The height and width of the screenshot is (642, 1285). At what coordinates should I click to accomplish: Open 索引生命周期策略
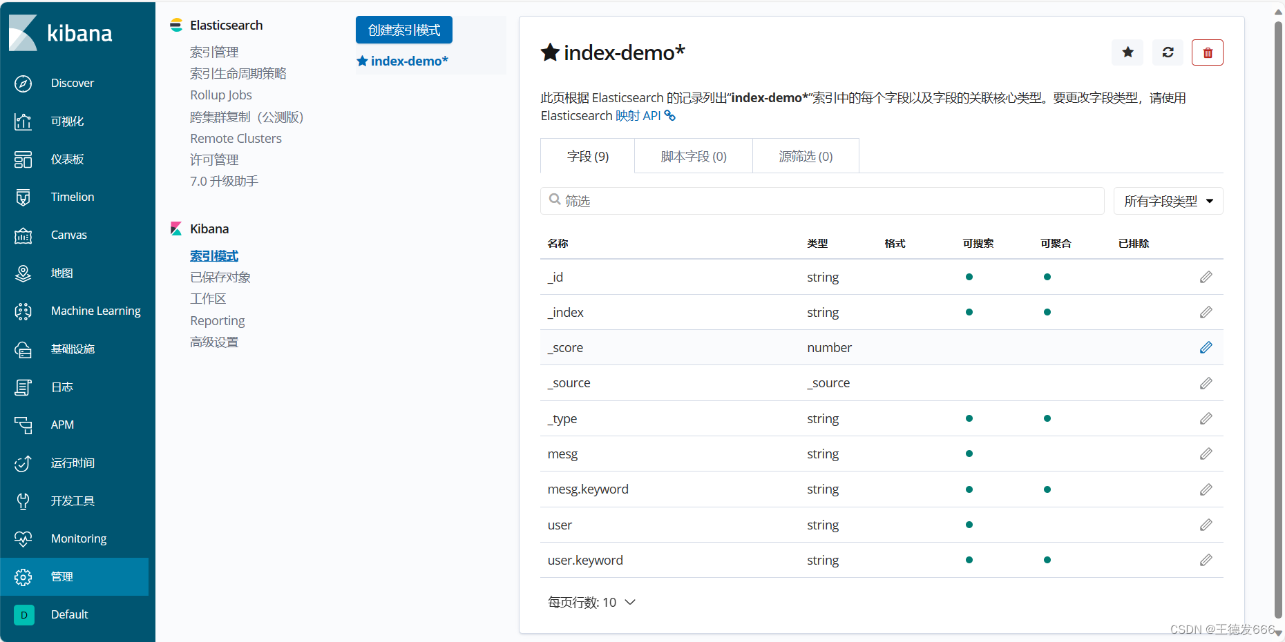click(x=238, y=73)
